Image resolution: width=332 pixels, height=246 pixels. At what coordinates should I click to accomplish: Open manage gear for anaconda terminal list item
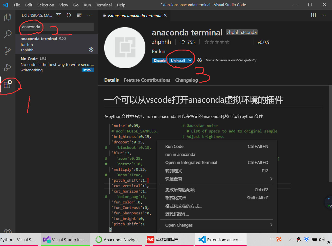(x=91, y=50)
